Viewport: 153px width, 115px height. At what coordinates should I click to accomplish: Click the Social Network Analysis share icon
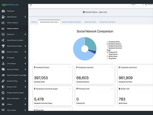click(x=3, y=40)
